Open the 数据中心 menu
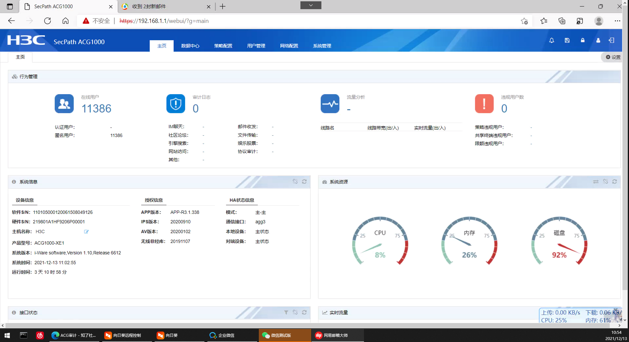Viewport: 629px width, 342px height. click(x=190, y=46)
